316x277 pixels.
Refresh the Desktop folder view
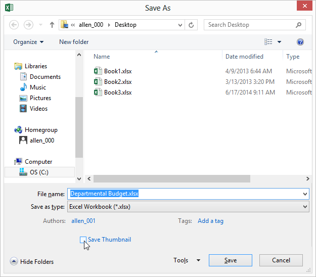tap(191, 25)
